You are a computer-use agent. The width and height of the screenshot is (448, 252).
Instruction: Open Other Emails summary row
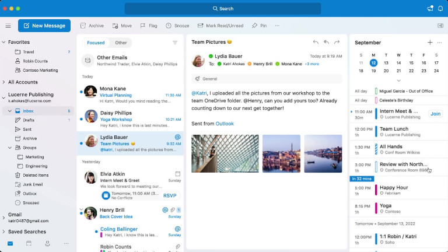130,61
